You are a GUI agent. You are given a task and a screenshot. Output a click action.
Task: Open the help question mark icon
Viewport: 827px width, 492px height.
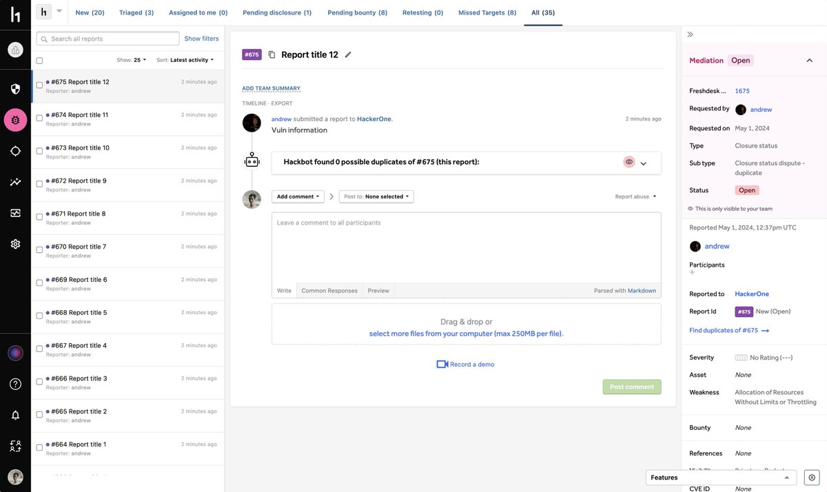point(15,384)
